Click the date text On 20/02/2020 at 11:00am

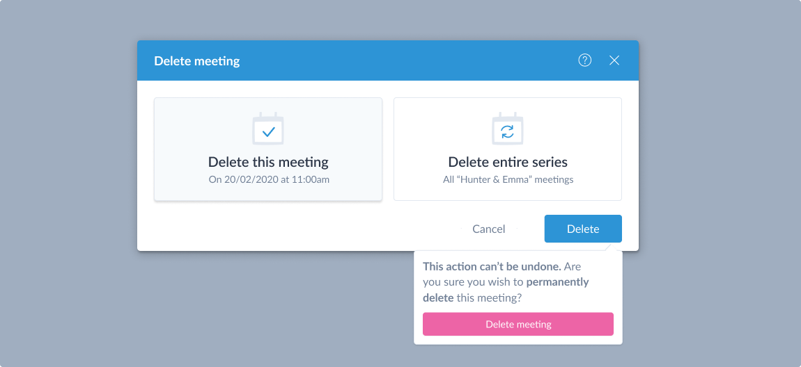tap(268, 179)
